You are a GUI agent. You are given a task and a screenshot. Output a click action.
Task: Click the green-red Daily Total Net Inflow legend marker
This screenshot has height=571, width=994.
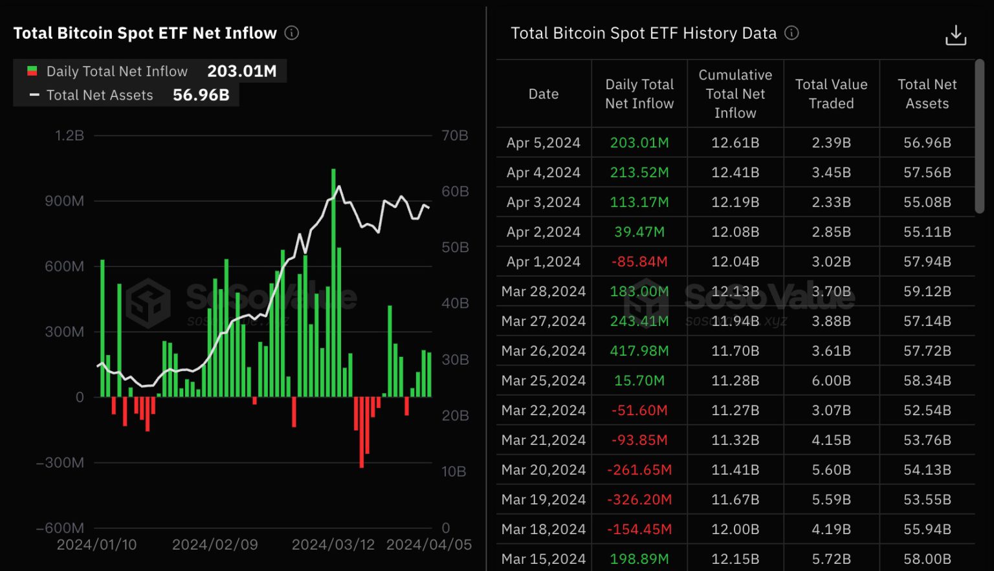32,71
